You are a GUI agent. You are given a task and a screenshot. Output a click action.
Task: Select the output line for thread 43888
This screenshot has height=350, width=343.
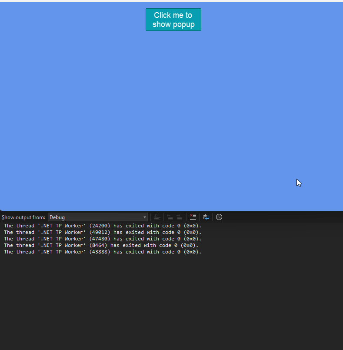pyautogui.click(x=102, y=252)
